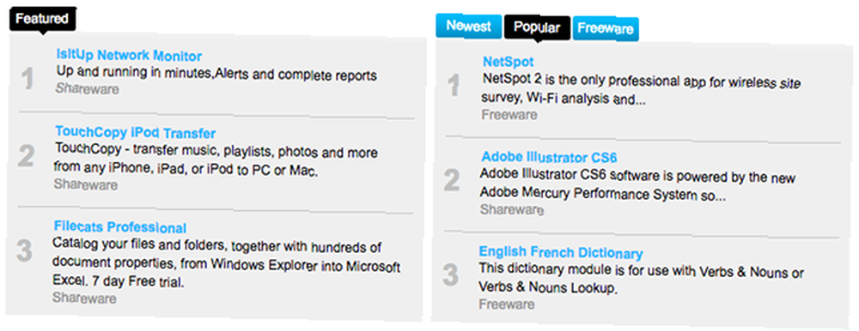The width and height of the screenshot is (859, 331).
Task: Select the Popular tab
Action: click(537, 28)
